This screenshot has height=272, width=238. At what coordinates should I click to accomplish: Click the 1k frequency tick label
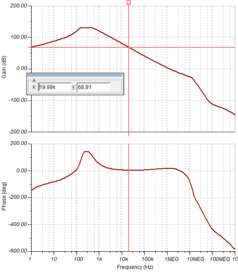click(x=99, y=259)
